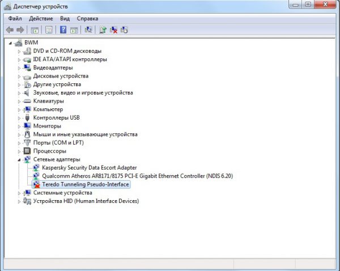Select the 'Мониторы' label
Screen dimensions: 340x271
coord(47,126)
